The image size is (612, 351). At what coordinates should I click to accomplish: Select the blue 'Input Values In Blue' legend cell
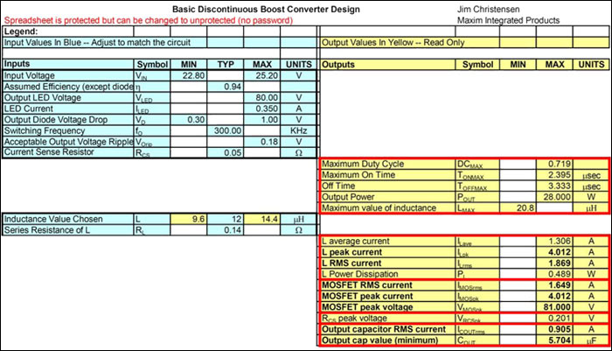(105, 42)
